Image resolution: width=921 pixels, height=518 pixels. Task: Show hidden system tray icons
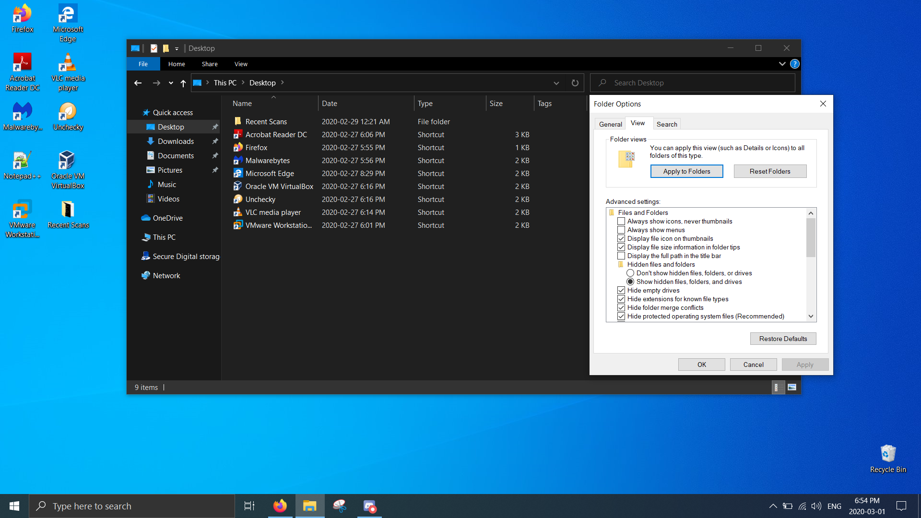[773, 506]
